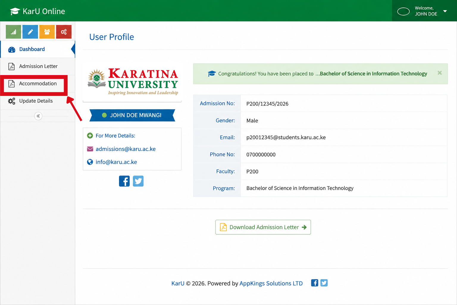This screenshot has width=457, height=305.
Task: Click the red gears settings shortcut icon
Action: point(64,32)
